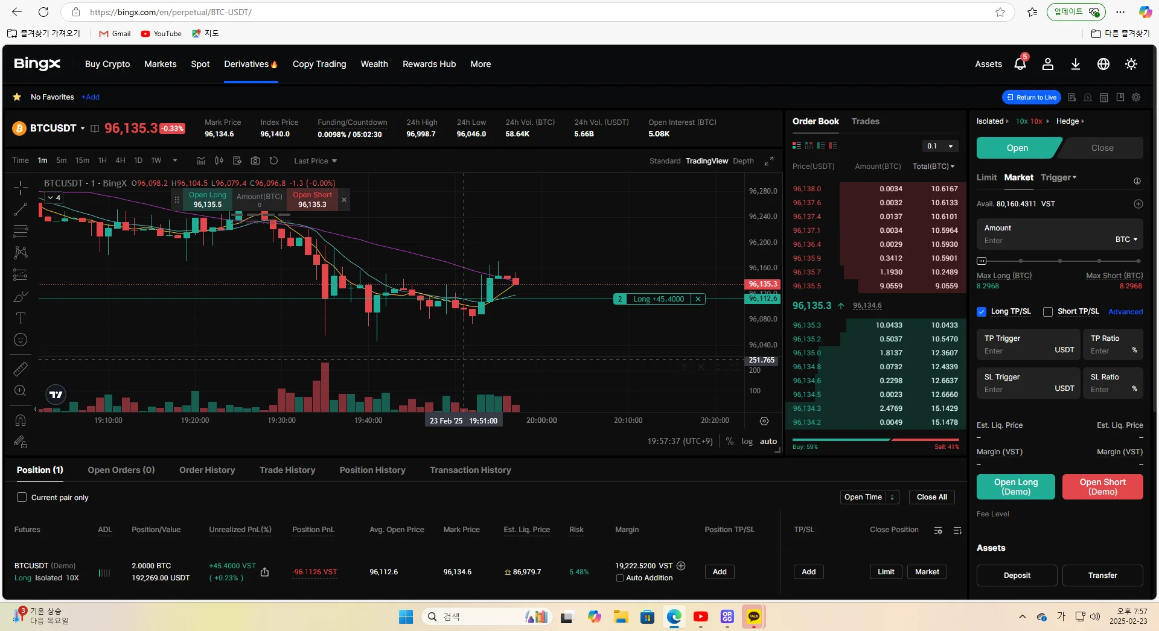Image resolution: width=1159 pixels, height=631 pixels.
Task: Switch order panel to Open
Action: (1017, 148)
